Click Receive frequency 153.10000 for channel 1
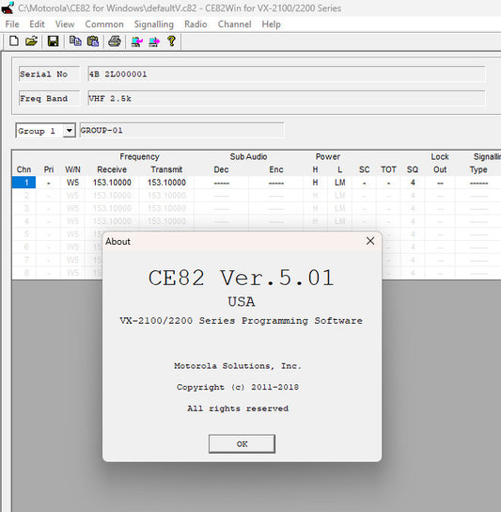The height and width of the screenshot is (512, 501). pos(112,183)
